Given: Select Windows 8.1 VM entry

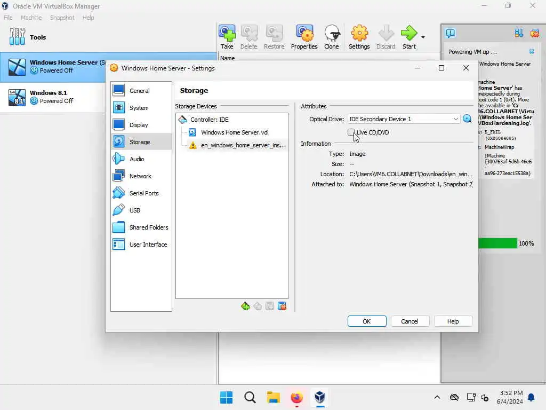Looking at the screenshot, I should pyautogui.click(x=53, y=97).
